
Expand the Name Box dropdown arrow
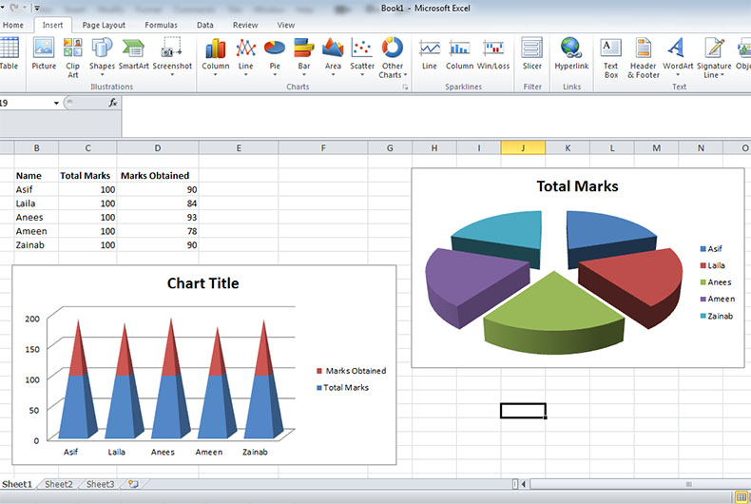56,103
